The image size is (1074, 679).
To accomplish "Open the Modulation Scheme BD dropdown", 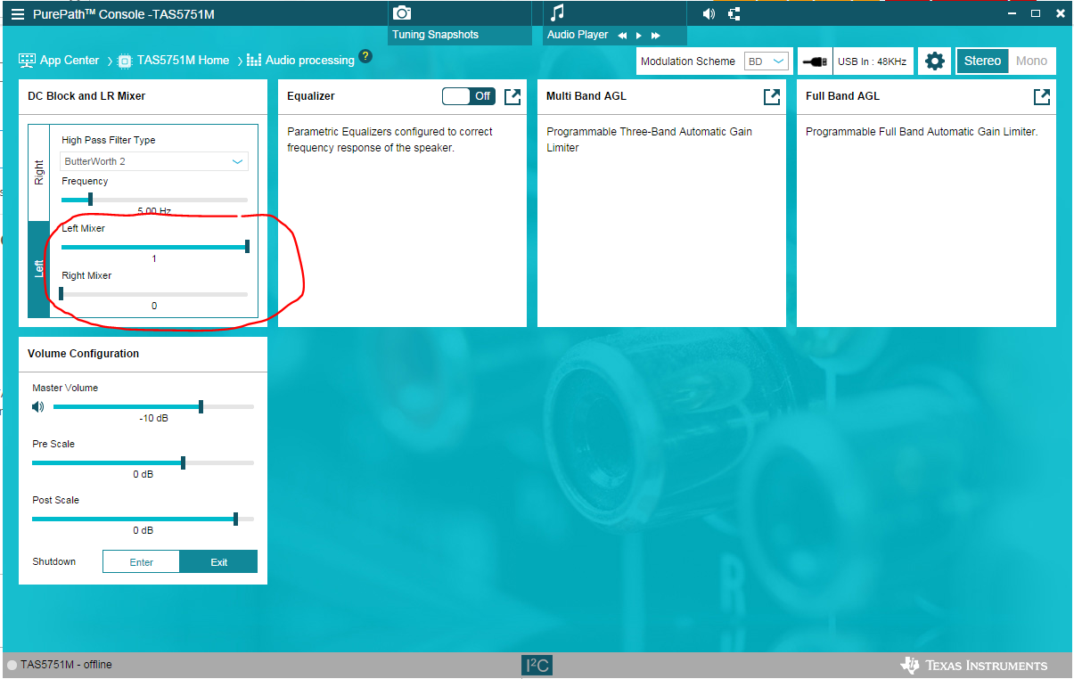I will point(767,61).
